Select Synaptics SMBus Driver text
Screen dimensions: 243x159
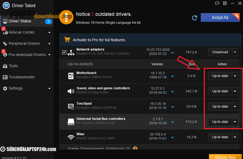(x=94, y=77)
